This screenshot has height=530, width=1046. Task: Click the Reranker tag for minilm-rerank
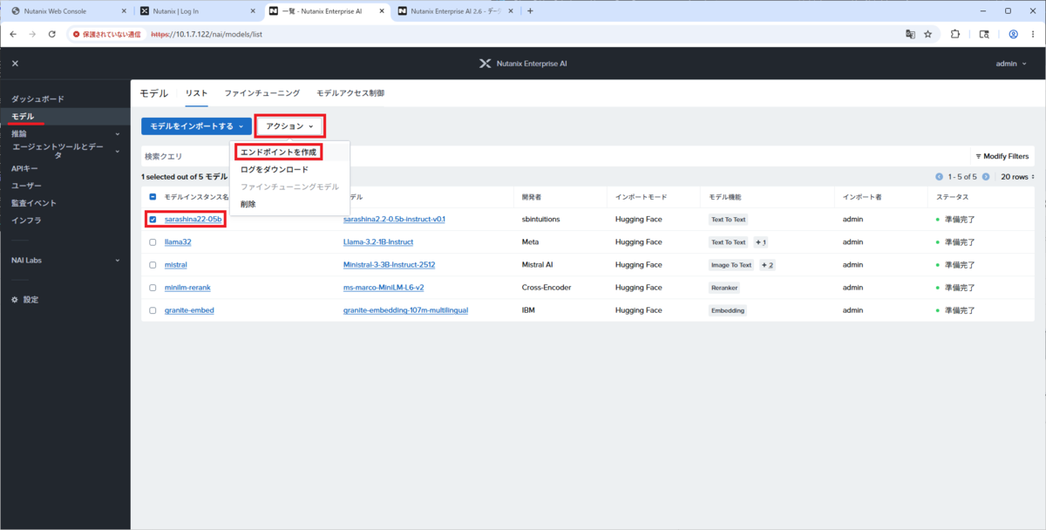[x=724, y=288]
